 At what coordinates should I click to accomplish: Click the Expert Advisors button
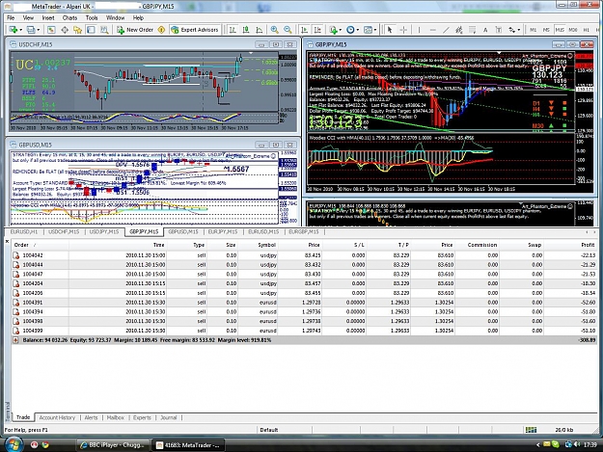(x=195, y=30)
